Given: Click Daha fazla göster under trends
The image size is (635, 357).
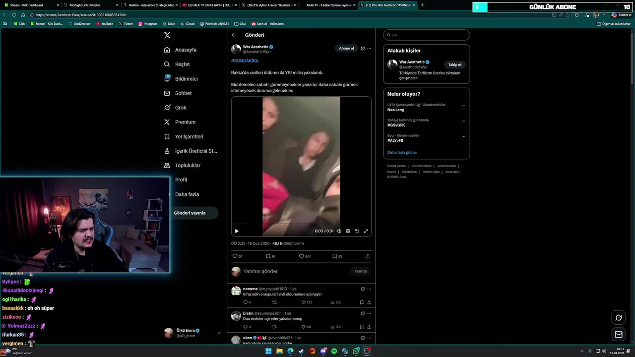Looking at the screenshot, I should click(402, 152).
